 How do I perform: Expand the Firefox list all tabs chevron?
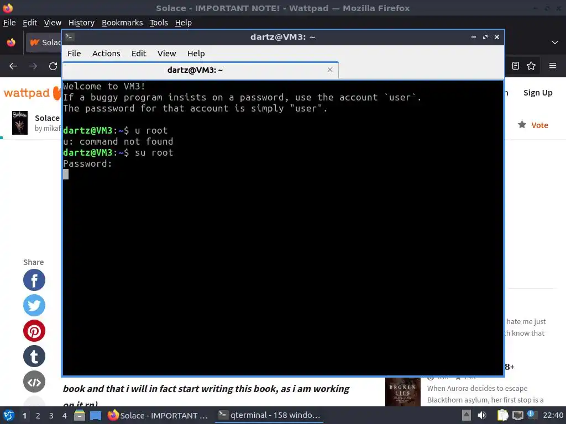coord(555,42)
